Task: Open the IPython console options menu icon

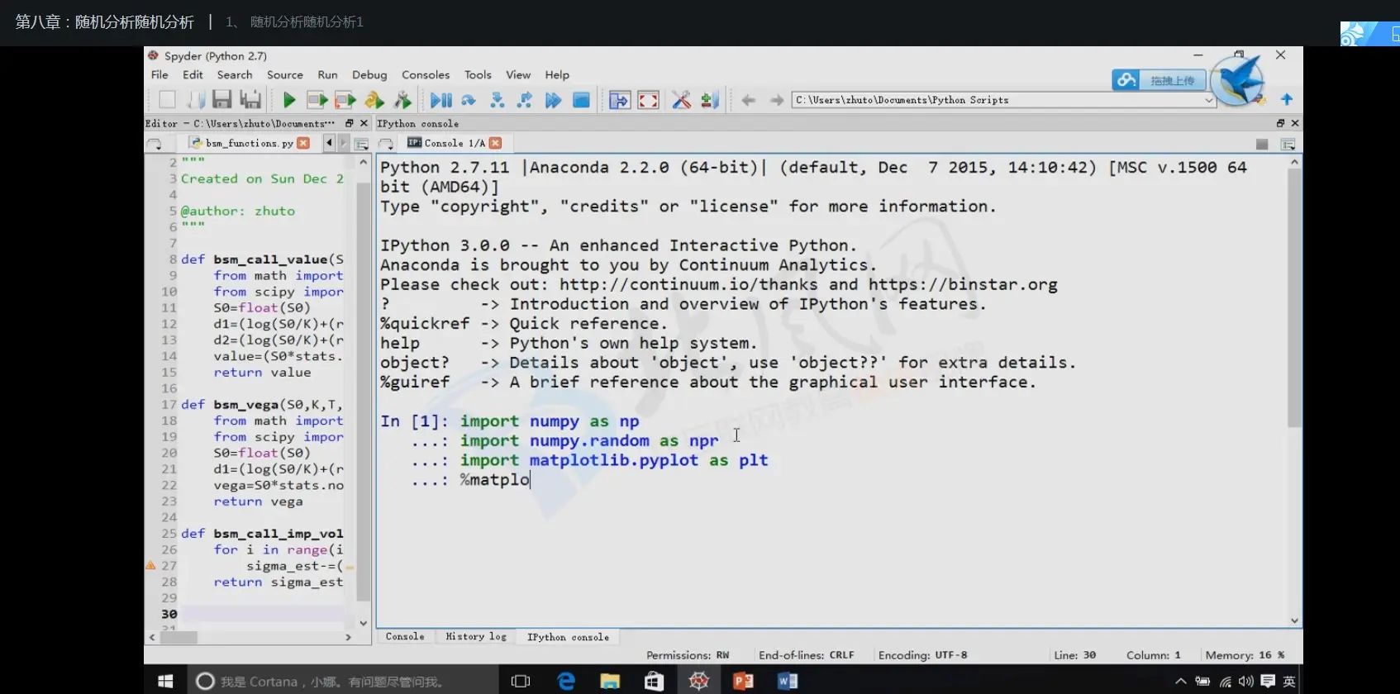Action: point(1288,144)
